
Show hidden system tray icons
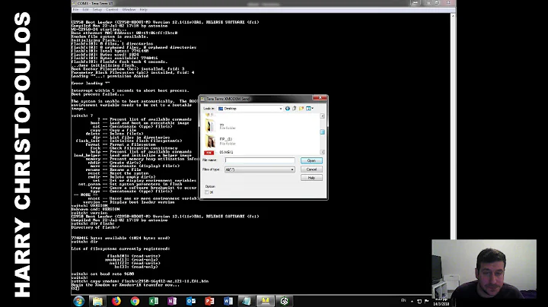[412, 301]
